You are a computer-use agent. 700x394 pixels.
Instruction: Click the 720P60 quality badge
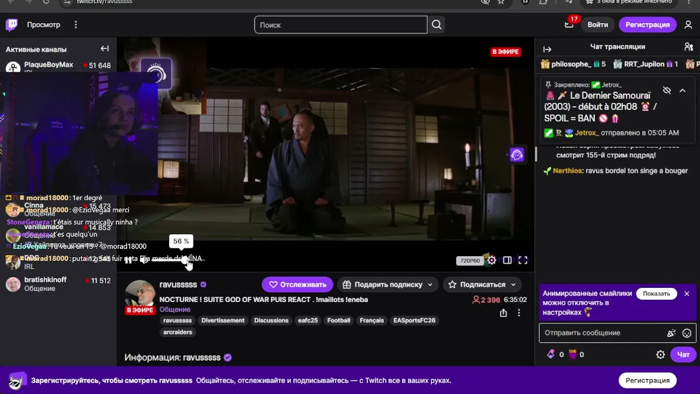pyautogui.click(x=470, y=260)
